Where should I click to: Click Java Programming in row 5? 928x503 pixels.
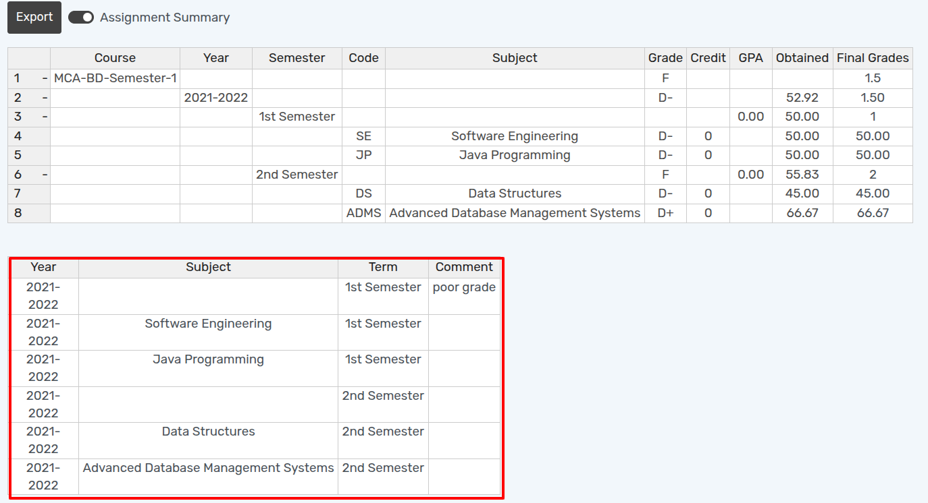click(515, 155)
